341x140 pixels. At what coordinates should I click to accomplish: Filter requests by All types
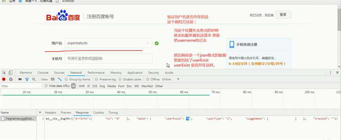point(74,86)
